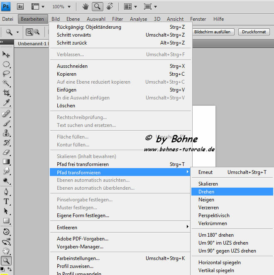Open the Filter menu
This screenshot has height=275, width=274.
(117, 19)
